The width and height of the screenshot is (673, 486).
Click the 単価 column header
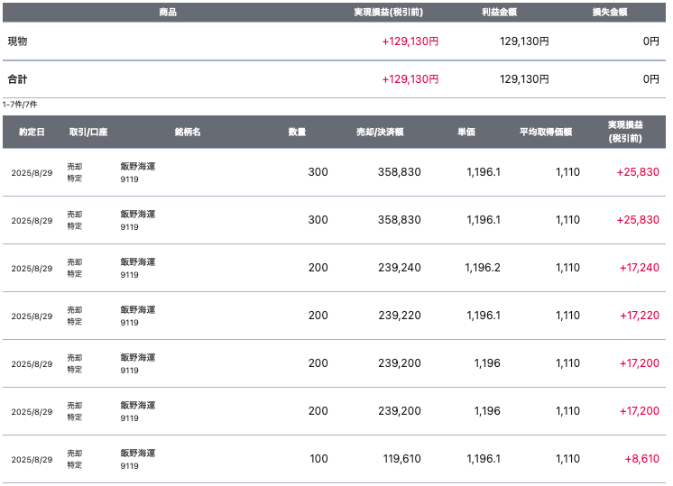pyautogui.click(x=466, y=133)
